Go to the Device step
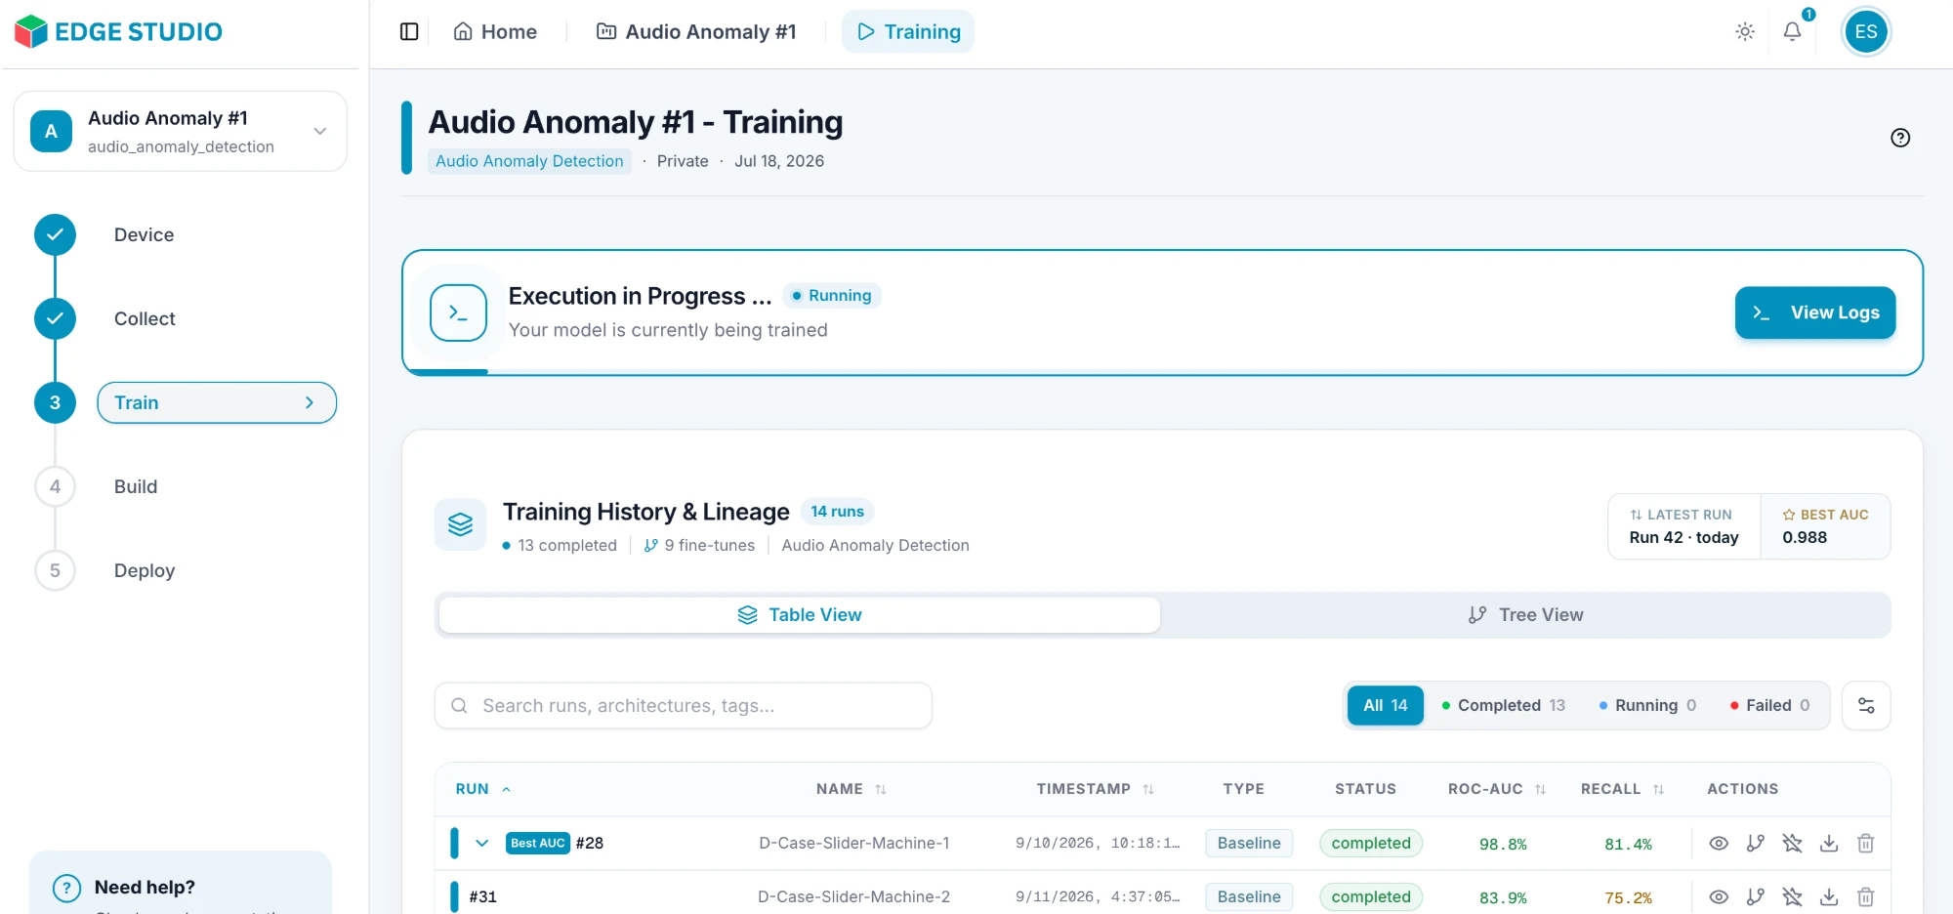This screenshot has width=1953, height=914. (144, 234)
